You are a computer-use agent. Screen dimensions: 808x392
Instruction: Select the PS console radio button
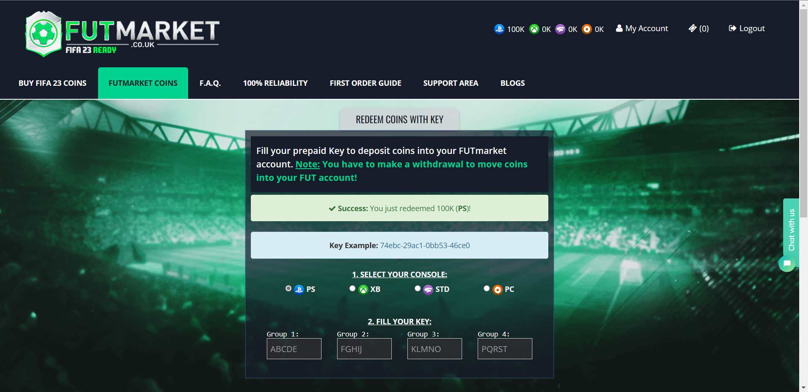288,289
